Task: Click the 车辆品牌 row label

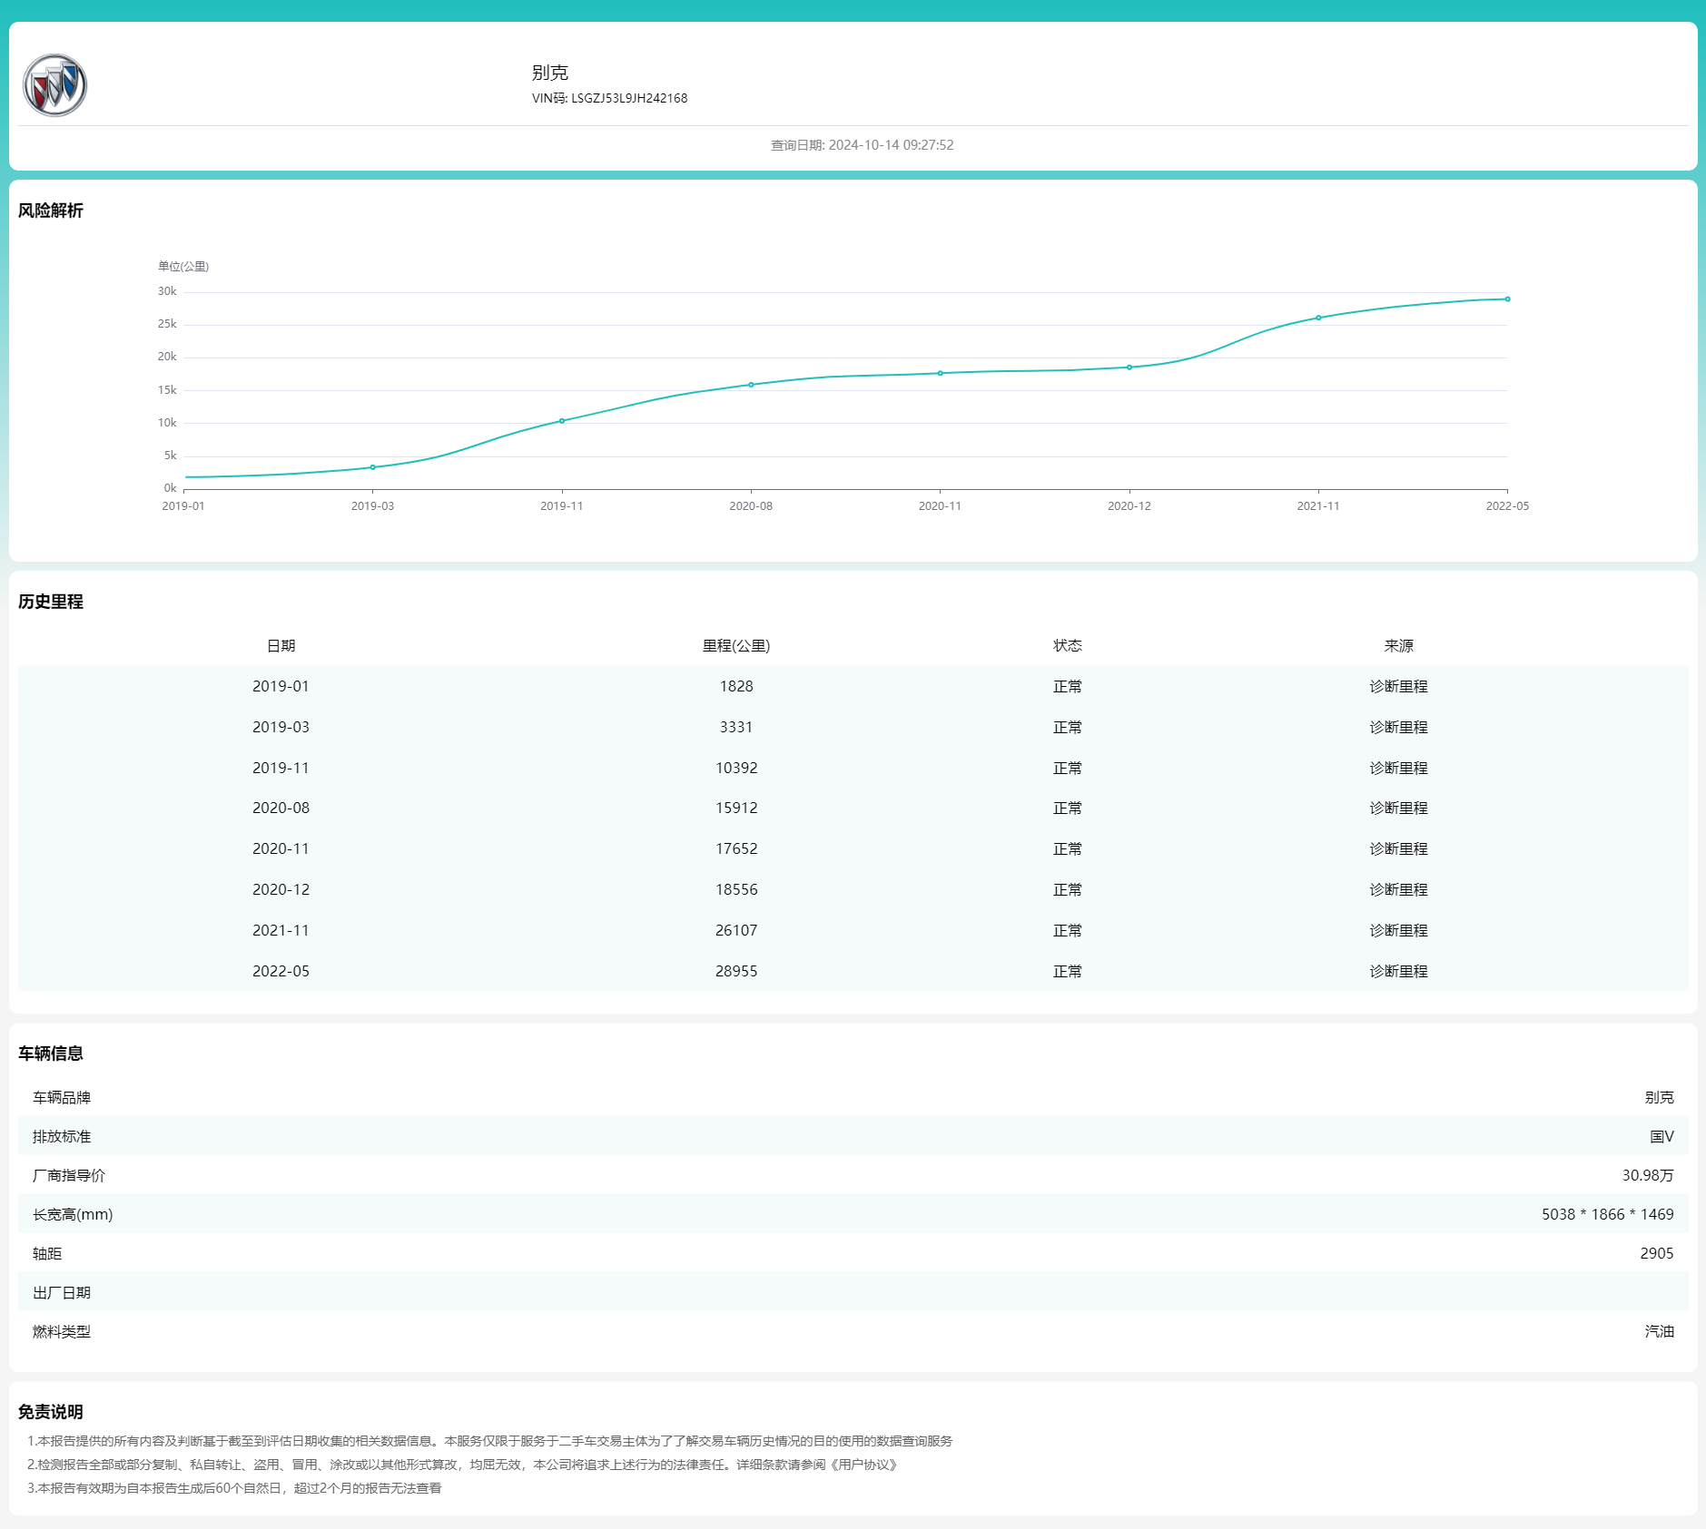Action: pyautogui.click(x=62, y=1097)
